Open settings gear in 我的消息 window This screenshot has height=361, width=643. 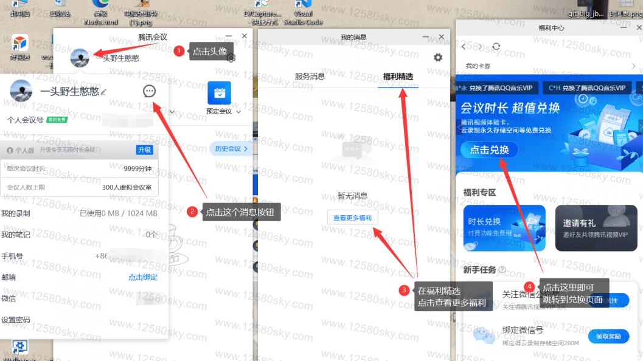point(438,57)
